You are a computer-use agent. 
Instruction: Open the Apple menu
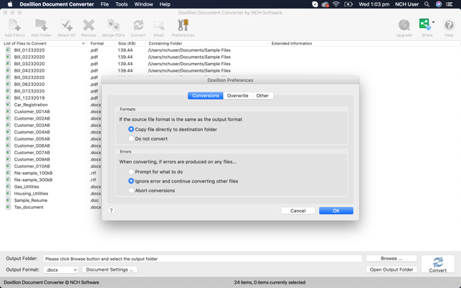click(x=10, y=4)
